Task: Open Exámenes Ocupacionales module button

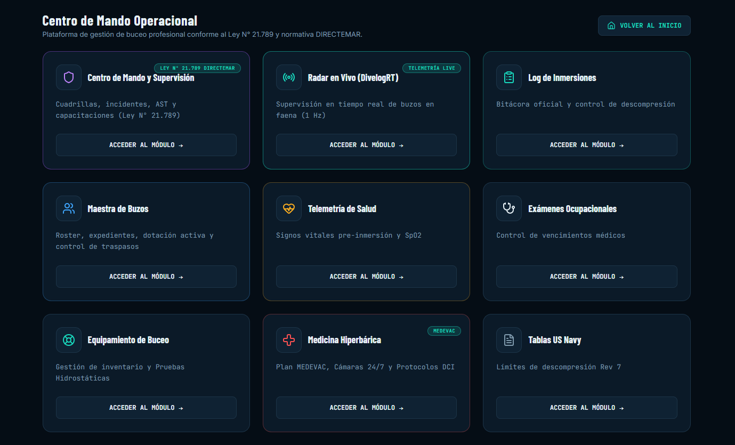Action: (x=587, y=277)
